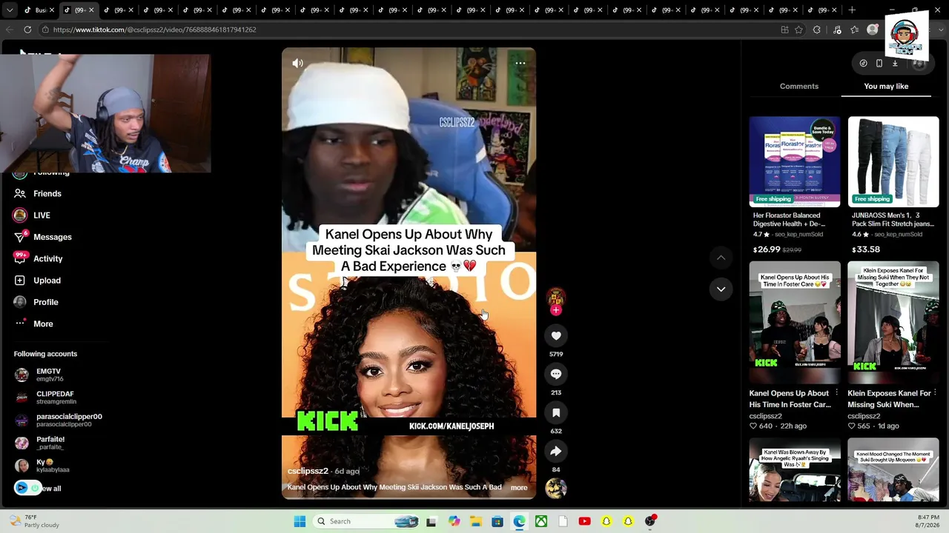This screenshot has height=533, width=949.
Task: Switch to the first 'Busi' browser tab
Action: pyautogui.click(x=34, y=10)
